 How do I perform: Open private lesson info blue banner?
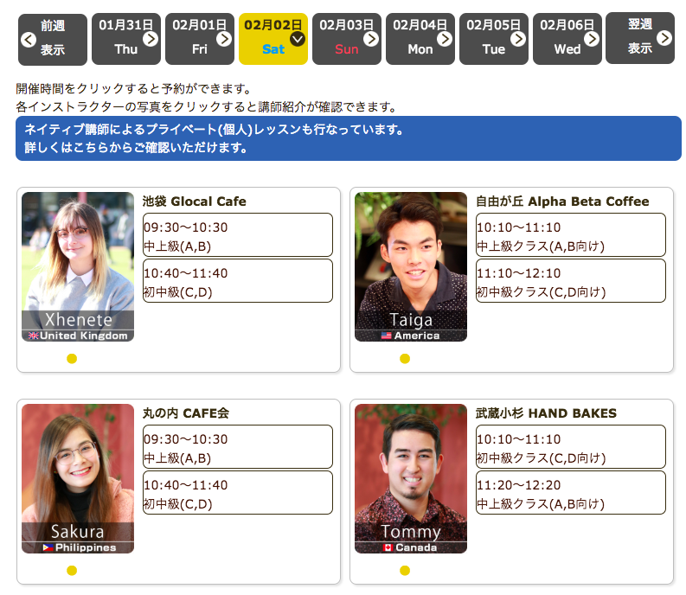tap(348, 138)
